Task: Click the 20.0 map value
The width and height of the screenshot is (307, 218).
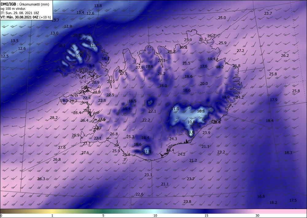Action: pyautogui.click(x=204, y=84)
